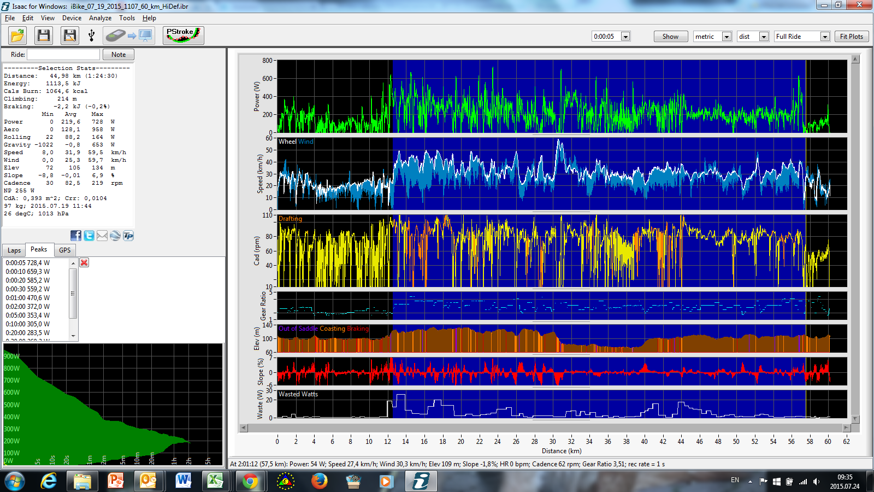The image size is (874, 492).
Task: Select the Peaks tab
Action: (39, 249)
